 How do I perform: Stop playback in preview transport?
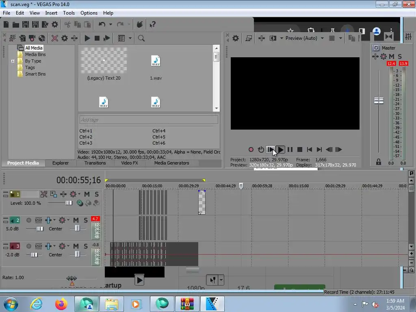coord(300,149)
